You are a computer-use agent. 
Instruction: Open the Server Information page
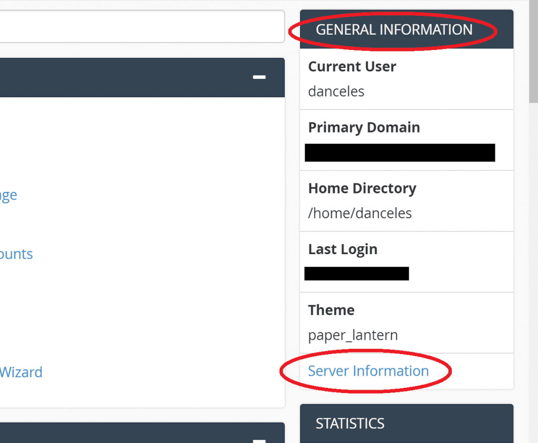click(368, 371)
